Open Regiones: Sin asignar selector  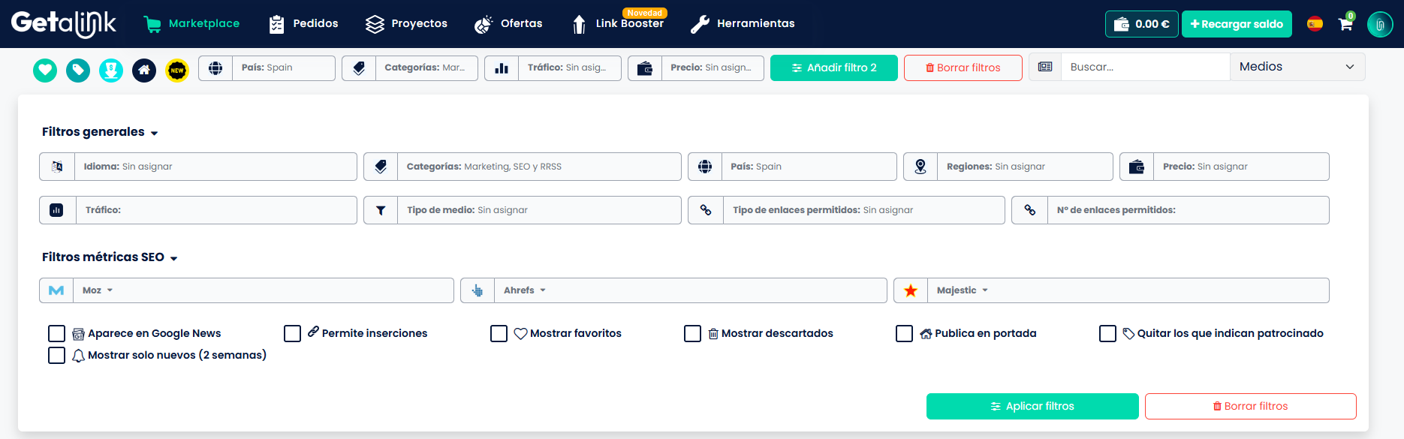coord(1025,167)
